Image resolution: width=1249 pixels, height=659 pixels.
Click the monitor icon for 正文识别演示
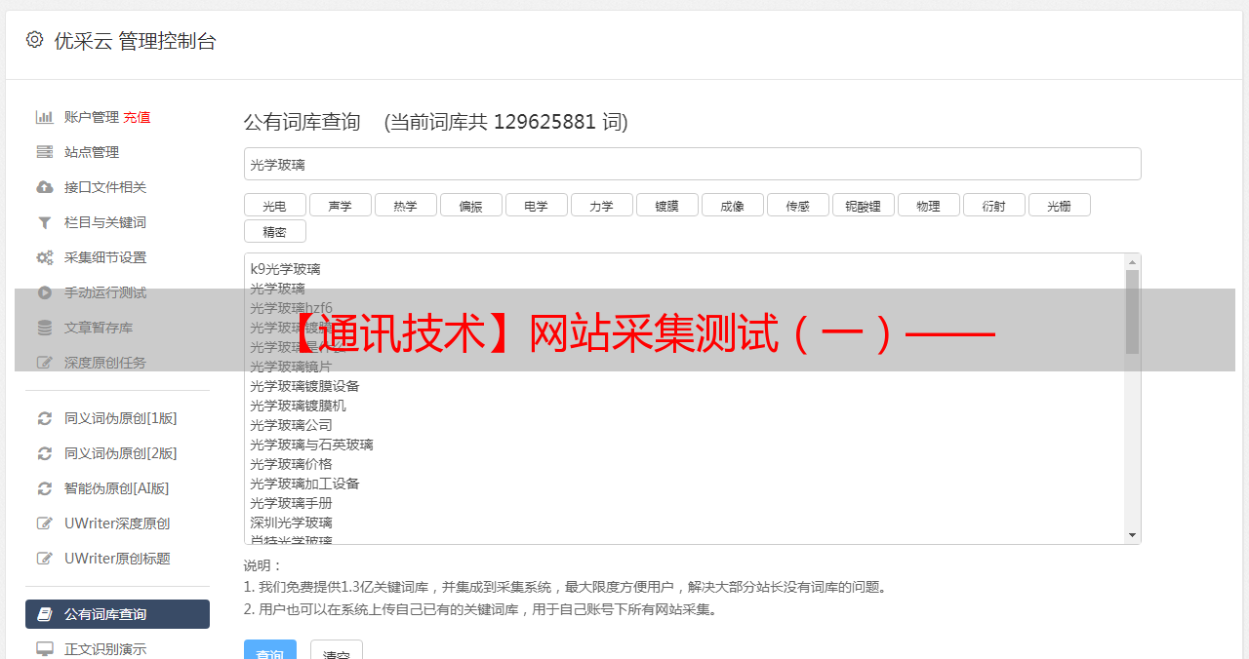[x=44, y=648]
